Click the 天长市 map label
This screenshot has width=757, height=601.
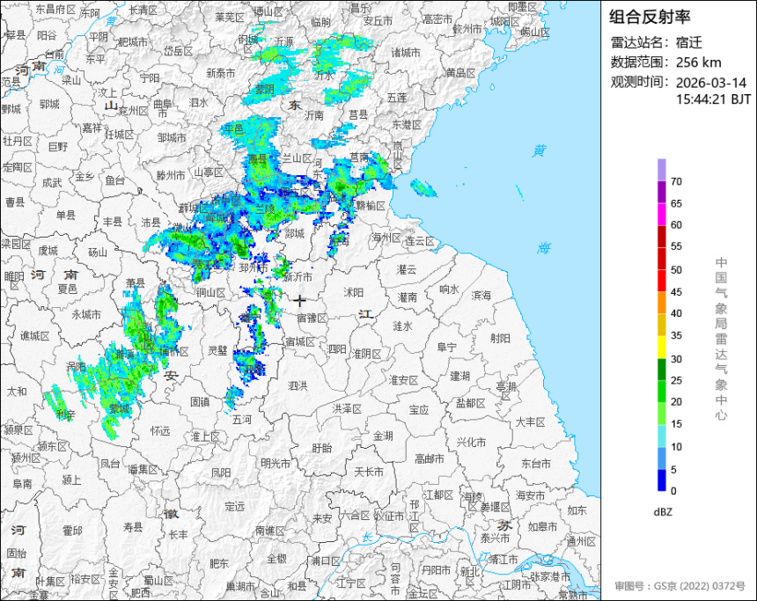pos(369,472)
